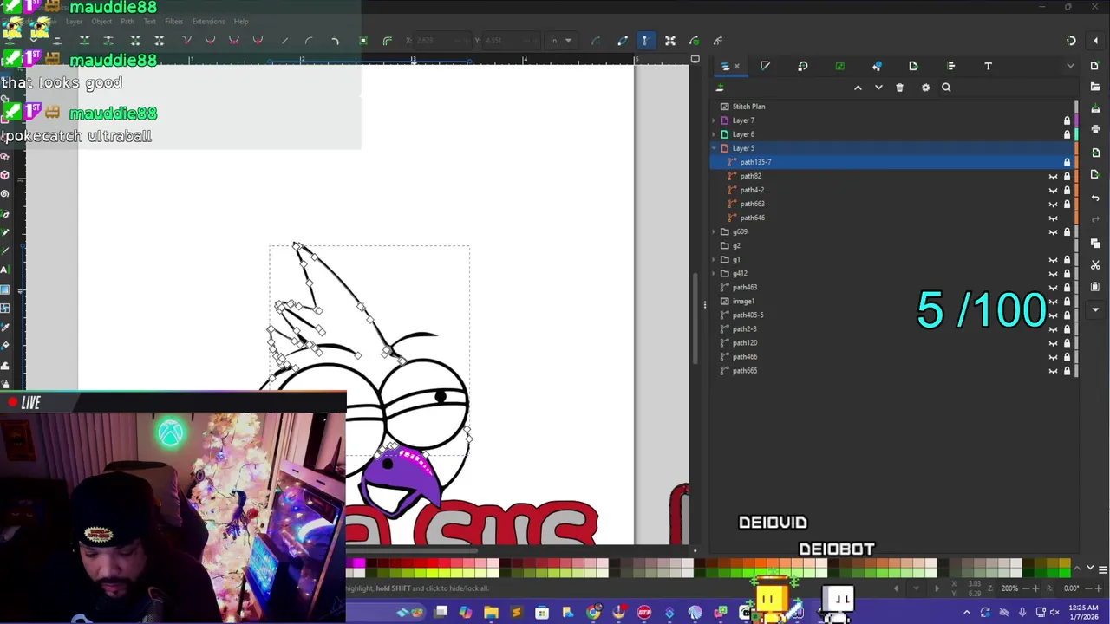Image resolution: width=1110 pixels, height=624 pixels.
Task: Select path663 in the layers list
Action: pyautogui.click(x=891, y=204)
